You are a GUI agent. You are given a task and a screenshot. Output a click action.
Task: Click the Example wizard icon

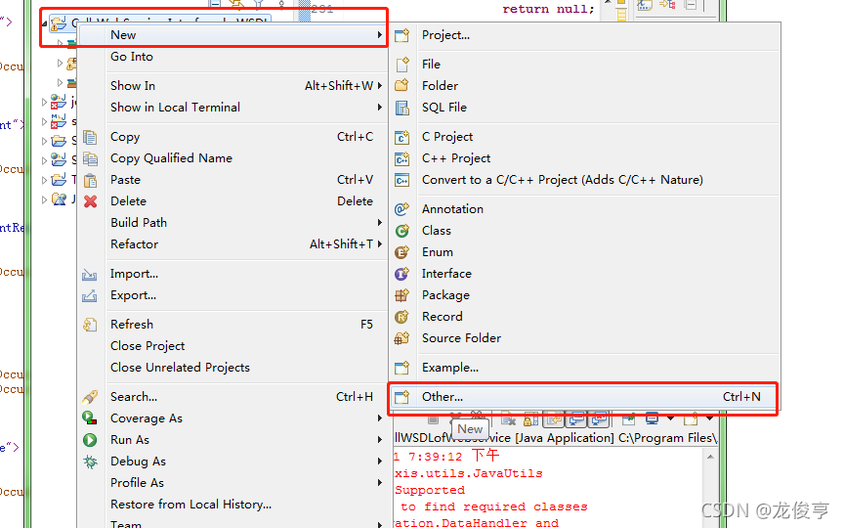click(x=402, y=368)
